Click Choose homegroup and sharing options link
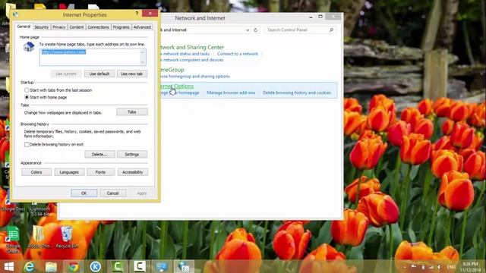The image size is (486, 273). (194, 77)
